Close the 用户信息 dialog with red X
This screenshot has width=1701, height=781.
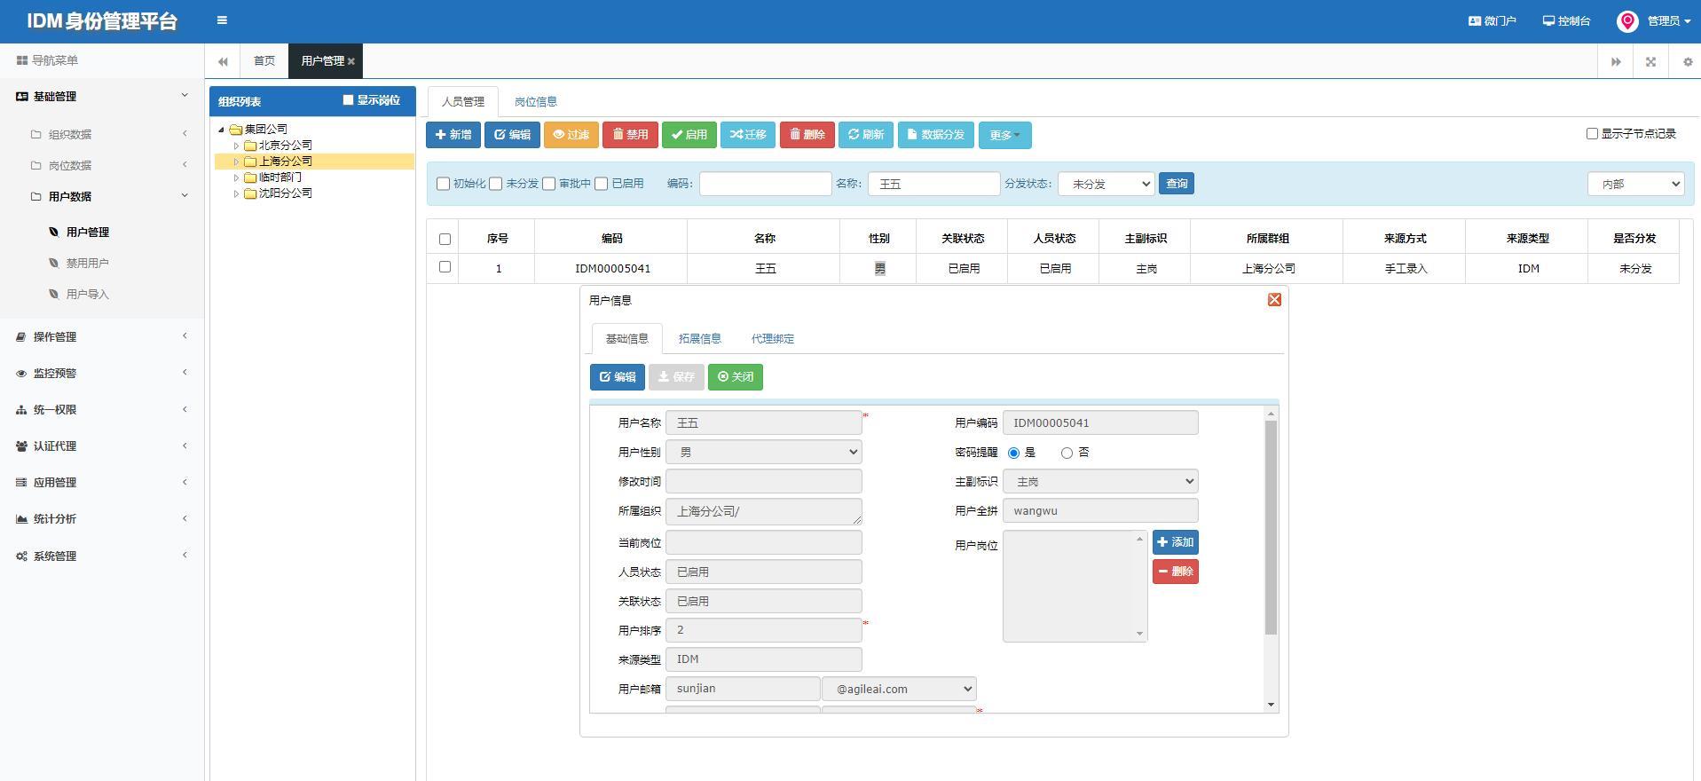(1274, 300)
